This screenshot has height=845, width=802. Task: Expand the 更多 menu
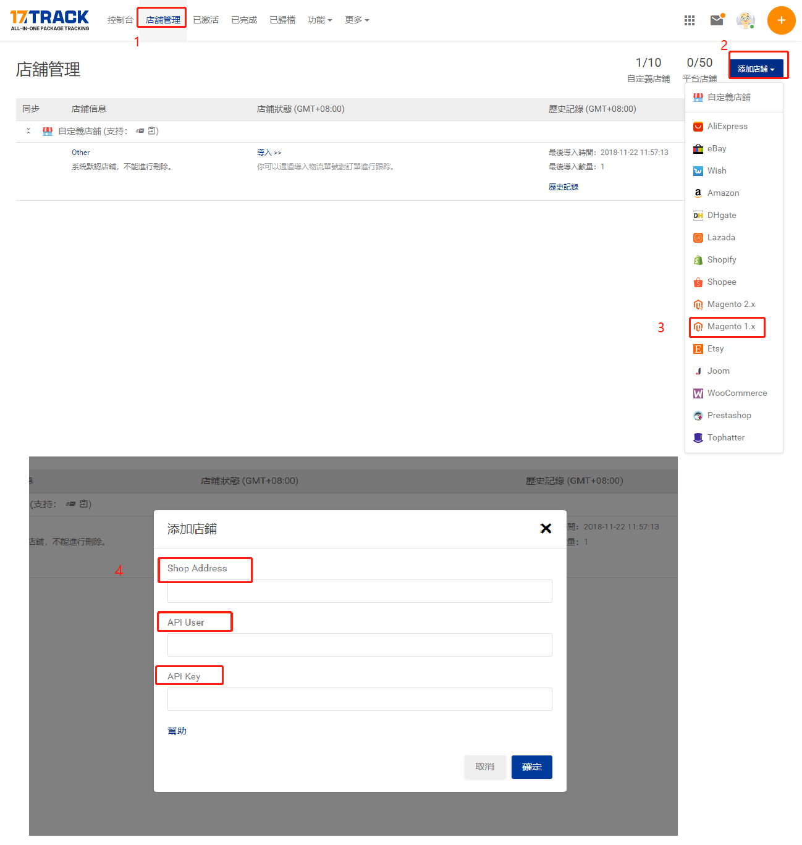point(357,20)
